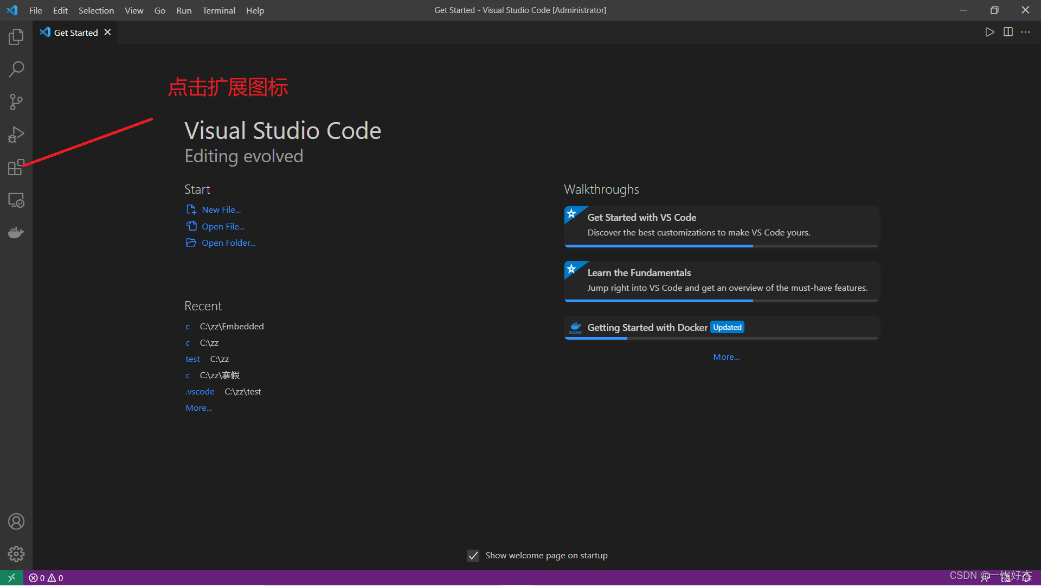Close the Get Started tab
This screenshot has height=586, width=1041.
(107, 32)
